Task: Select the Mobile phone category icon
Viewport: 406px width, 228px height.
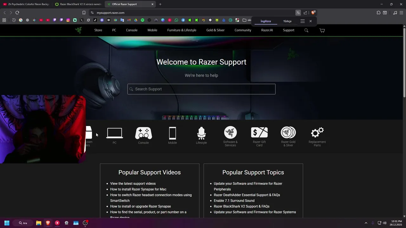Action: click(x=172, y=133)
